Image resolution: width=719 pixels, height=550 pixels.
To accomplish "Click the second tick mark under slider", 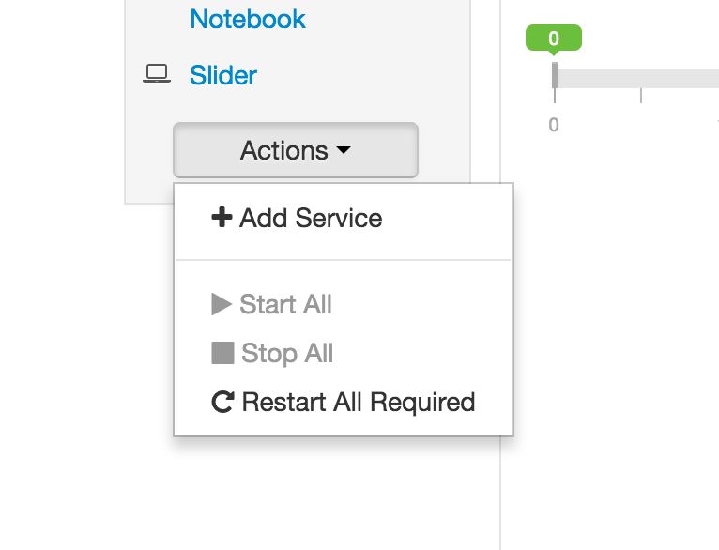I will (x=641, y=96).
